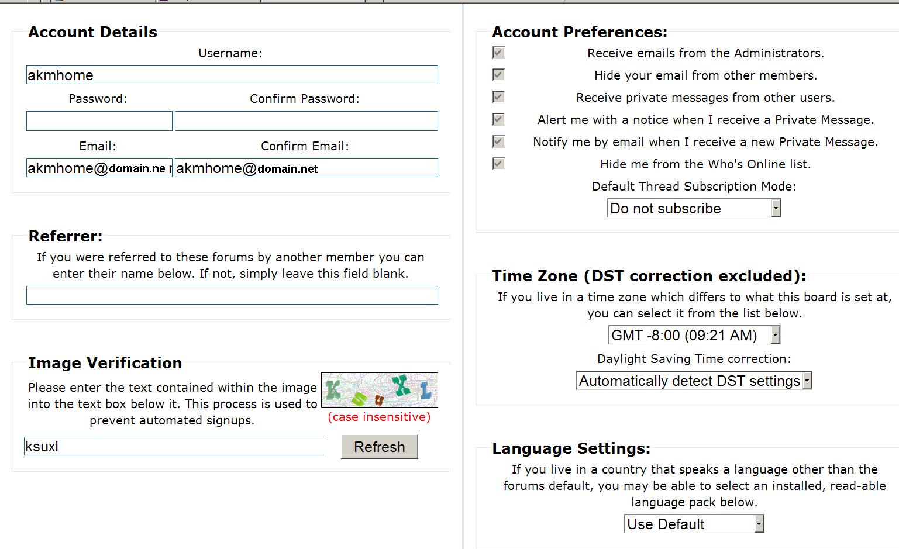The width and height of the screenshot is (899, 549).
Task: Open the Use Default language dropdown
Action: [694, 524]
